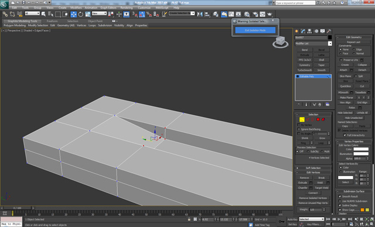Open the Rendering menu

pos(127,8)
